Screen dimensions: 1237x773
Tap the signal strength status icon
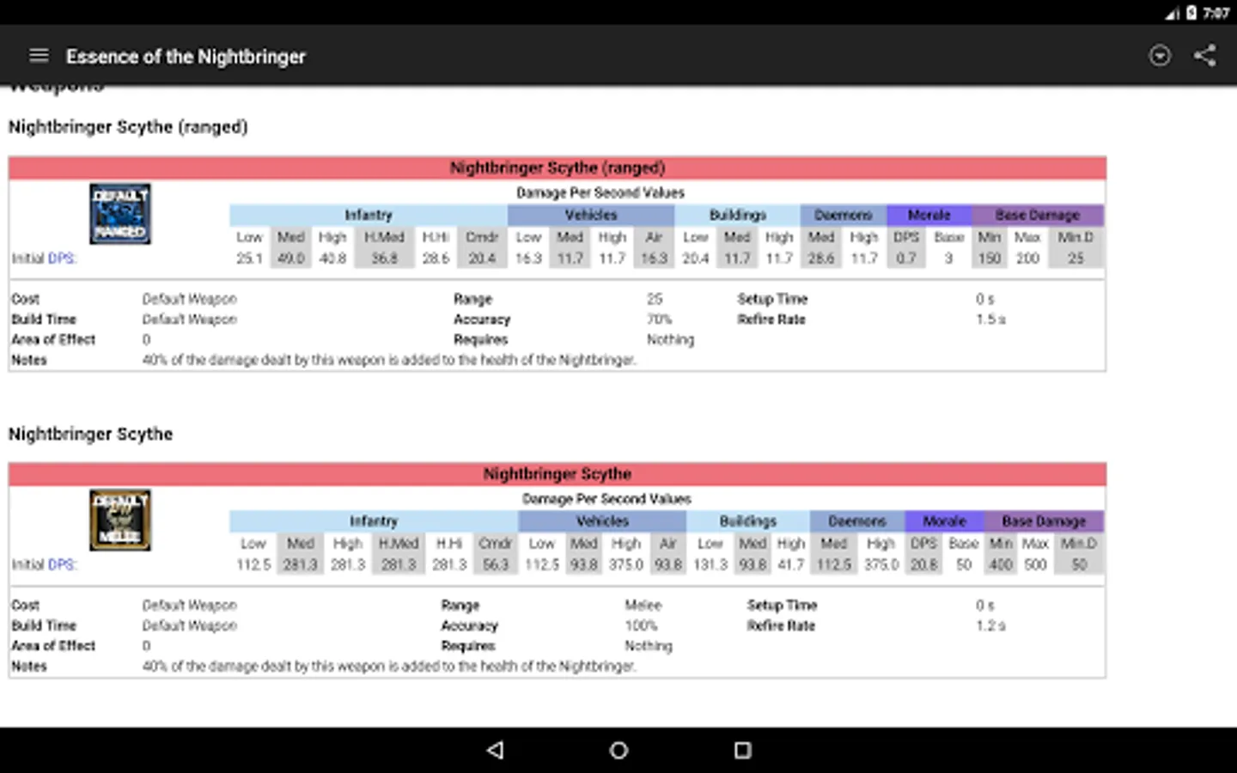[x=1173, y=13]
